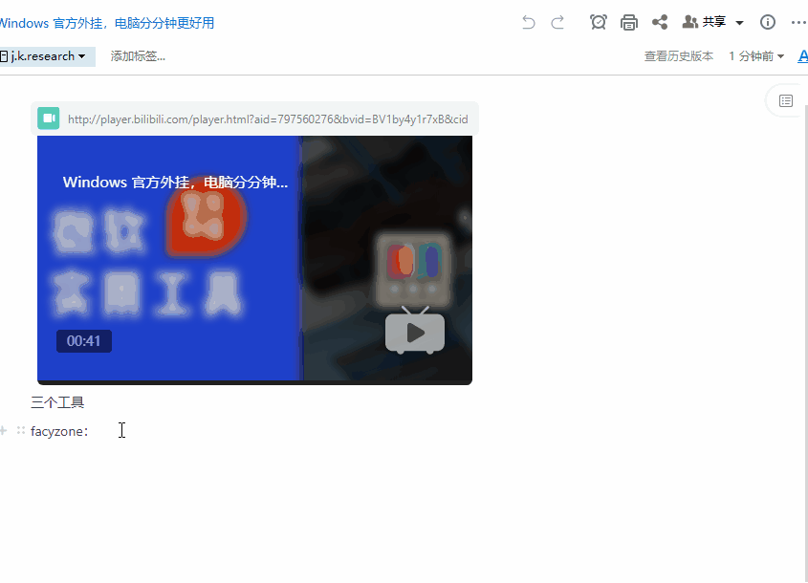808x583 pixels.
Task: Click the 00:41 duration badge
Action: [84, 341]
